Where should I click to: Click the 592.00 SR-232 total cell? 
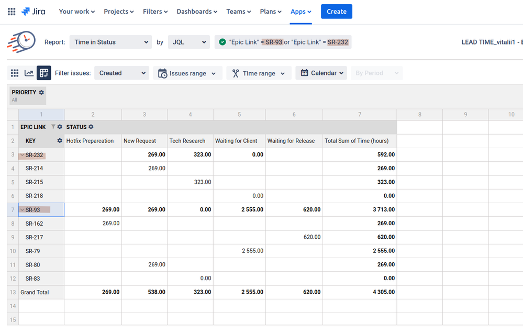point(360,154)
